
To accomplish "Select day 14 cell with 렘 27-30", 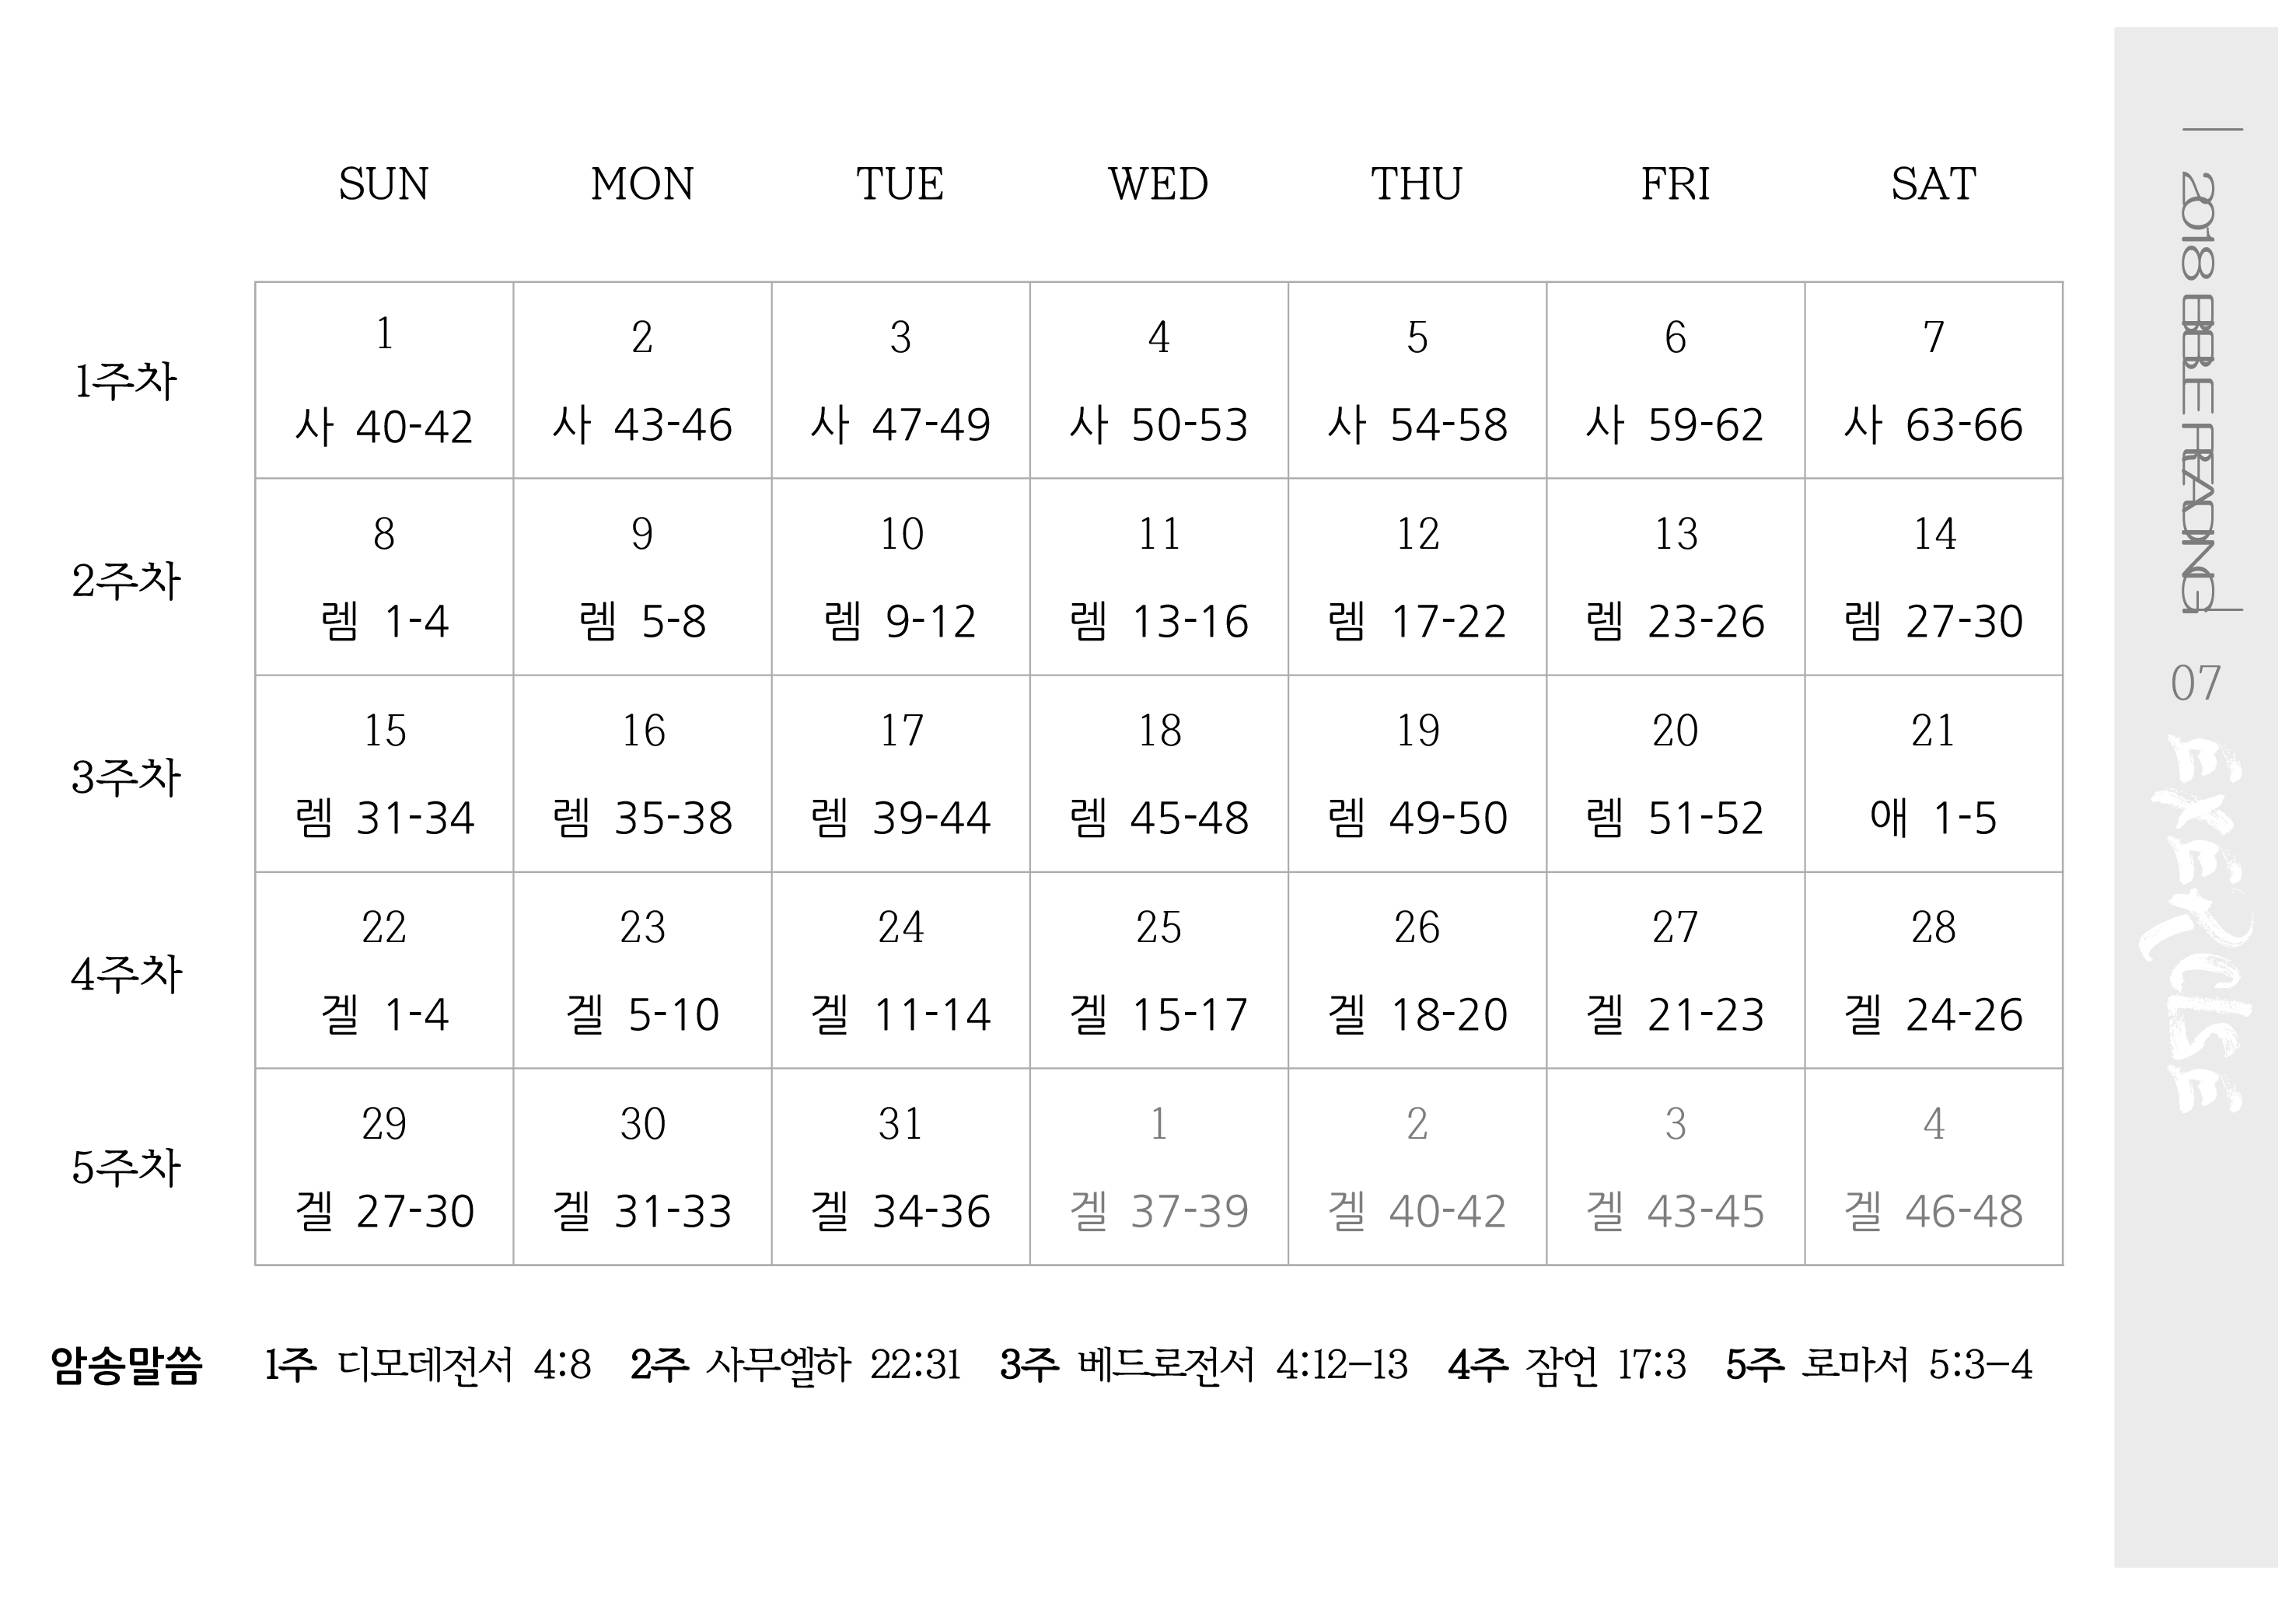I will point(1933,577).
